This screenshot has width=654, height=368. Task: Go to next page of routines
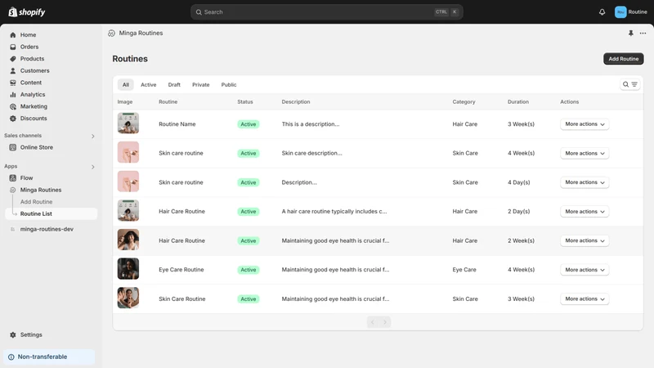click(x=385, y=322)
